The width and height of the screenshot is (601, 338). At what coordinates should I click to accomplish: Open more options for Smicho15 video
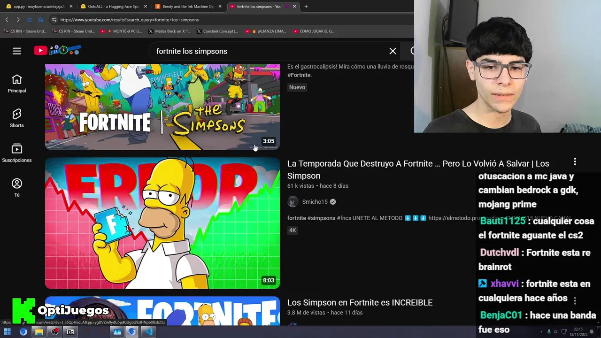click(575, 162)
